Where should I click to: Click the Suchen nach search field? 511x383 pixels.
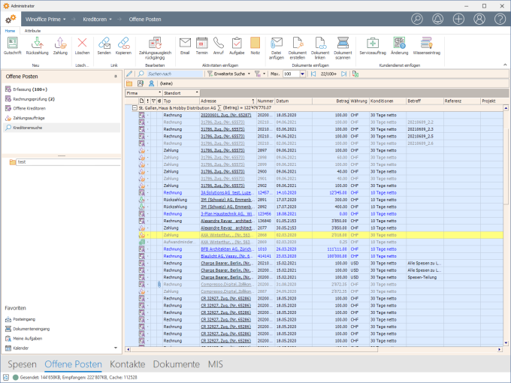tap(174, 74)
